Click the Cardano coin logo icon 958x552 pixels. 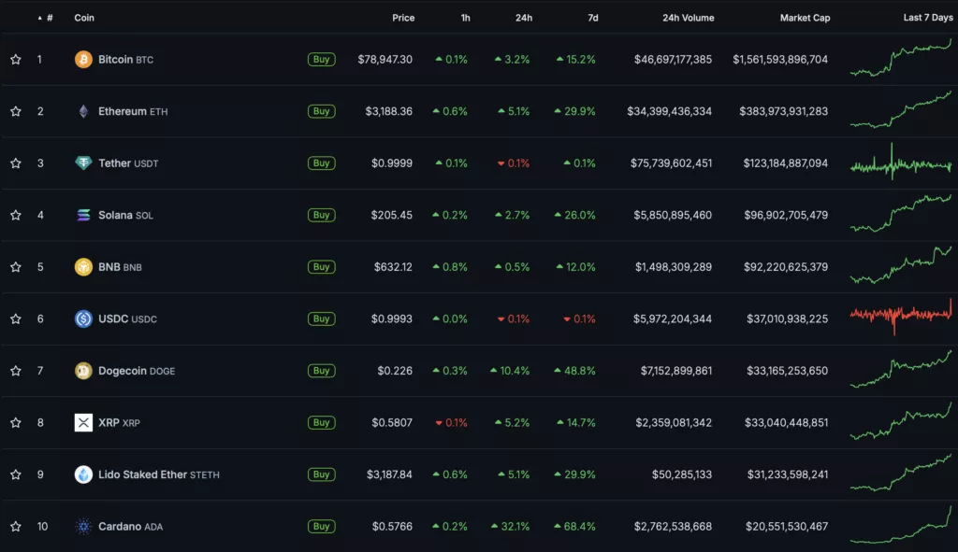click(83, 526)
